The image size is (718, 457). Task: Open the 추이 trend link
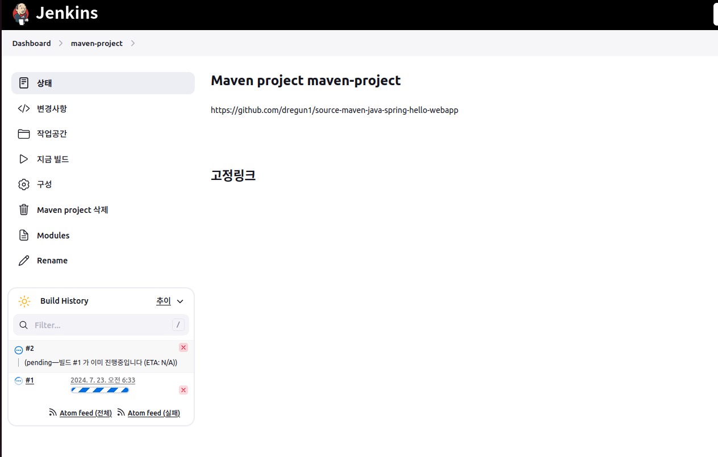point(164,301)
